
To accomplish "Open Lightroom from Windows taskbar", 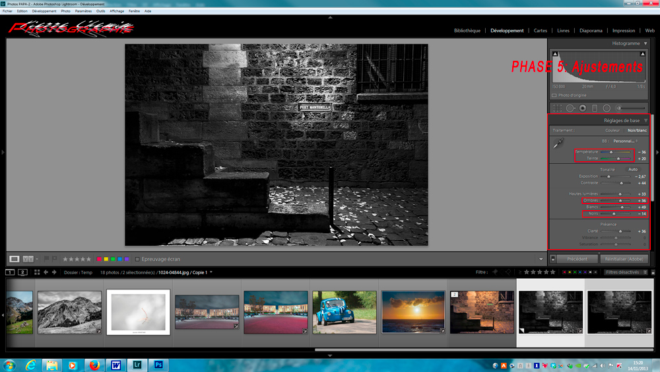I will pos(137,365).
